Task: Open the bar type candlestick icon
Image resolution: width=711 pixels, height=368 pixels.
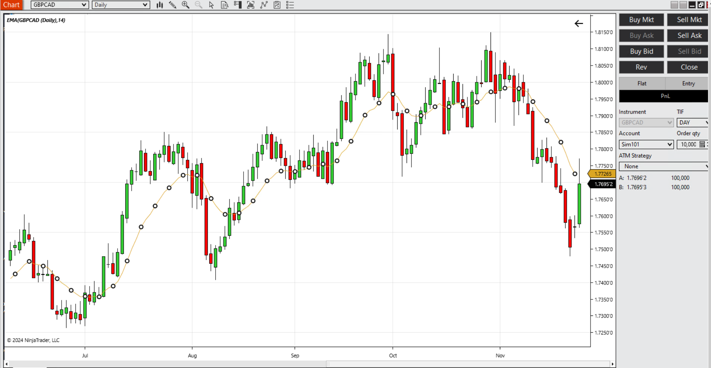Action: click(x=160, y=5)
